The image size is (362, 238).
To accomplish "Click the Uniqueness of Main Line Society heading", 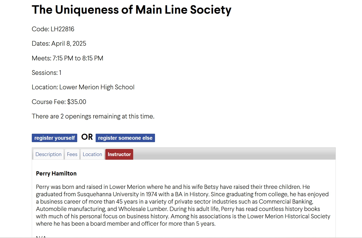I will [131, 10].
